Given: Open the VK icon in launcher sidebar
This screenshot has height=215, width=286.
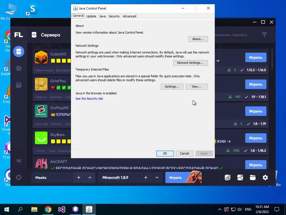Looking at the screenshot, I should pos(19,161).
